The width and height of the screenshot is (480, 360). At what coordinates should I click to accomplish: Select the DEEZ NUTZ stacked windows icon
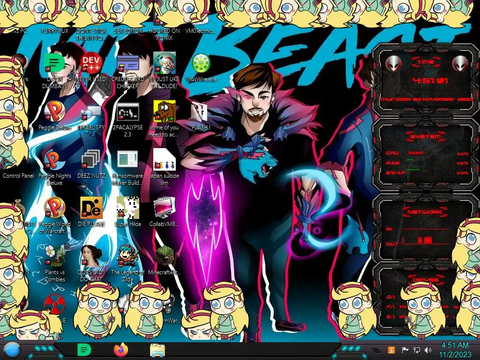pos(91,159)
